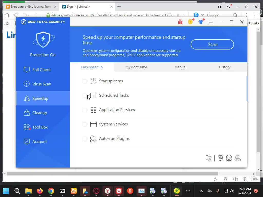Switch to the History tab
The image size is (263, 197).
[224, 67]
